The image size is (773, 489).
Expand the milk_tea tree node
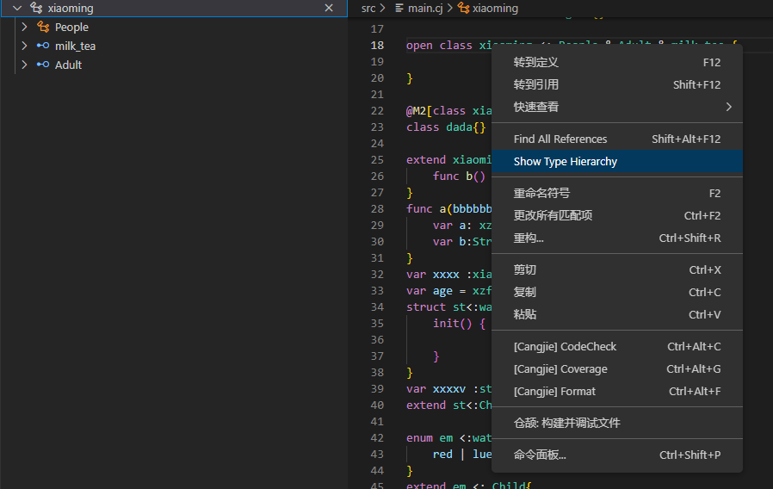pos(24,46)
